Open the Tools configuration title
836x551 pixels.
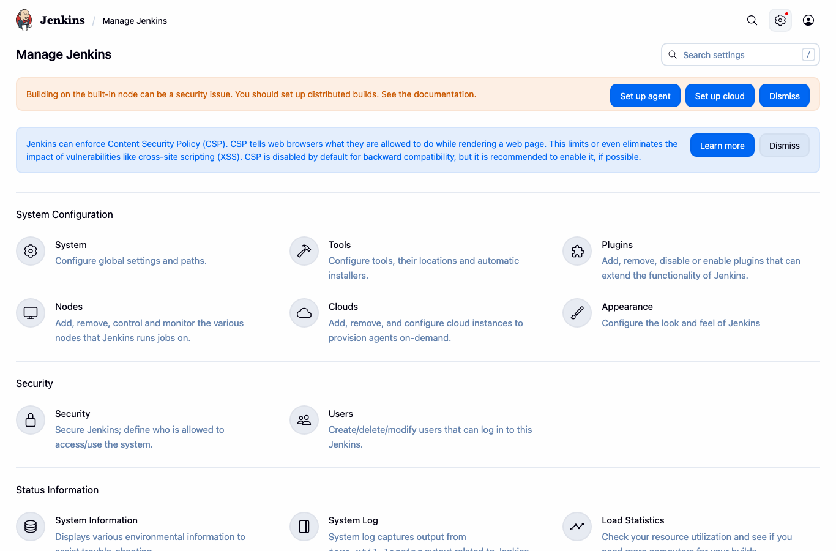pyautogui.click(x=340, y=245)
